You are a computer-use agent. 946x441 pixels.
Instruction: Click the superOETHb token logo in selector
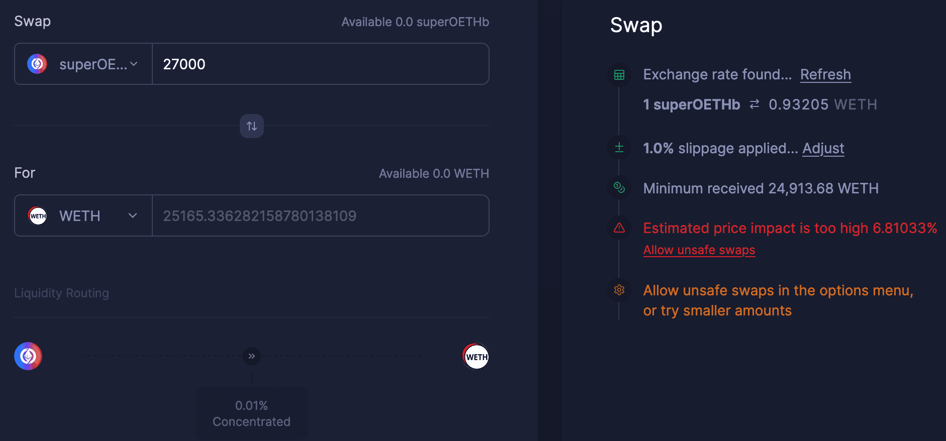tap(37, 64)
